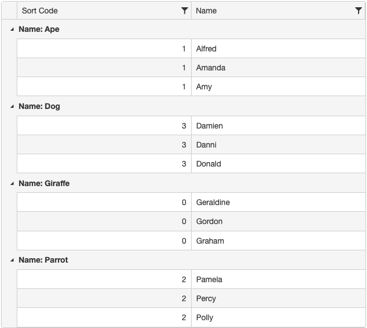Open the Sort Code column filter
This screenshot has height=328, width=367.
184,11
